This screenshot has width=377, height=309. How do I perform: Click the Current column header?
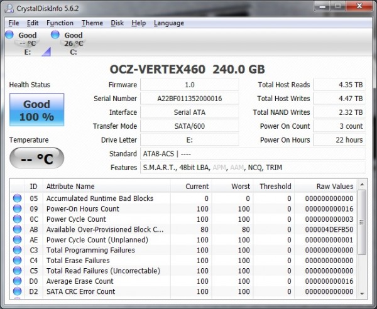[191, 187]
